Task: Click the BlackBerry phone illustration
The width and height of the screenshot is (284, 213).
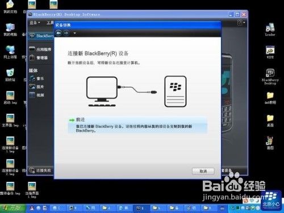Action: 176,91
